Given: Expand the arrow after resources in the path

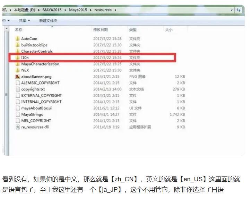Looking at the screenshot, I should click(x=115, y=10).
